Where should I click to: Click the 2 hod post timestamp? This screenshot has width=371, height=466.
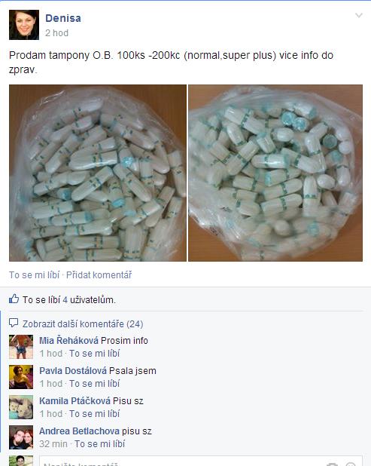56,33
